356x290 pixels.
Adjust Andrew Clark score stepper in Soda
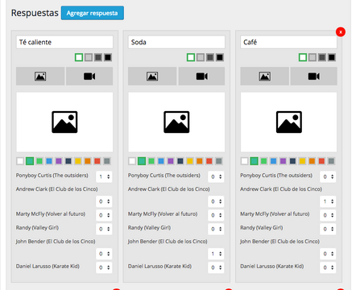pyautogui.click(x=216, y=201)
